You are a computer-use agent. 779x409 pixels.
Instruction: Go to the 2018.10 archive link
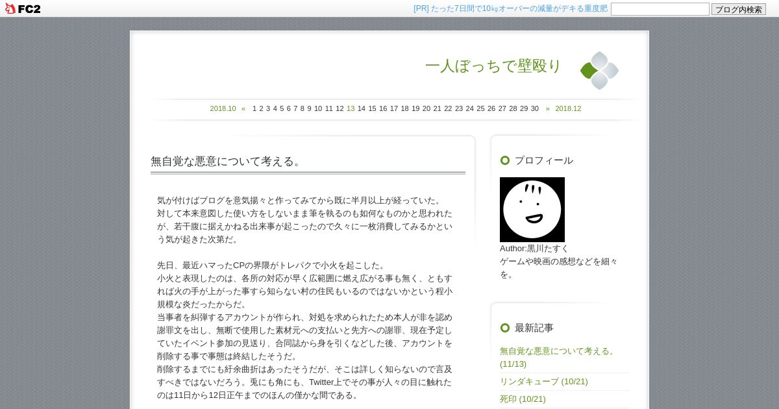[223, 108]
